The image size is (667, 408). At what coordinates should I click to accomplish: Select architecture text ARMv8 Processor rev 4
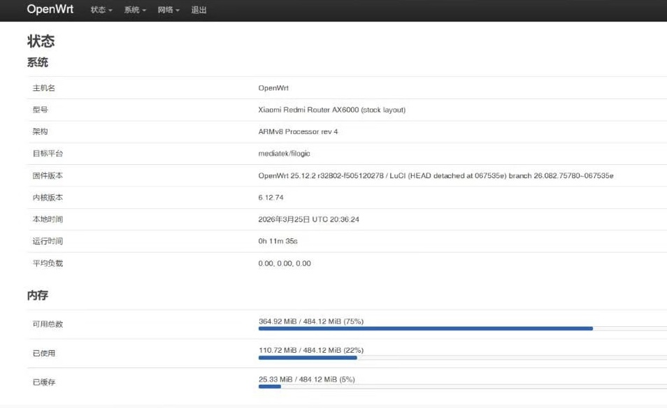tap(298, 132)
